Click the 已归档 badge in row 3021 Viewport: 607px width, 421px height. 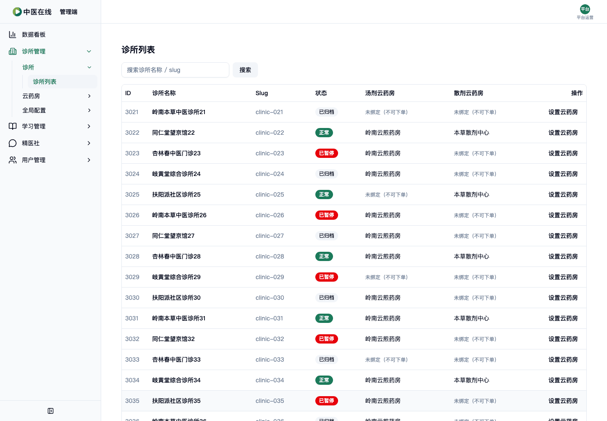coord(327,112)
